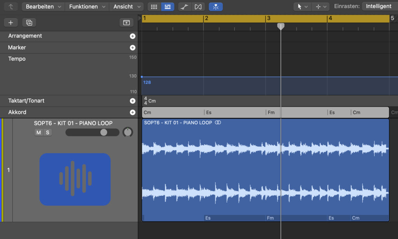Viewport: 398px width, 239px height.
Task: Open the pointer tool selection dropdown
Action: (302, 7)
